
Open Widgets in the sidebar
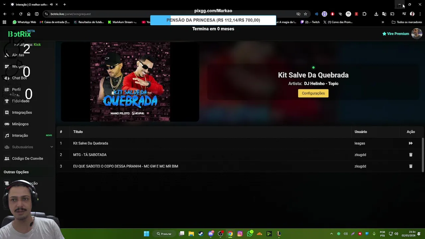point(19,66)
